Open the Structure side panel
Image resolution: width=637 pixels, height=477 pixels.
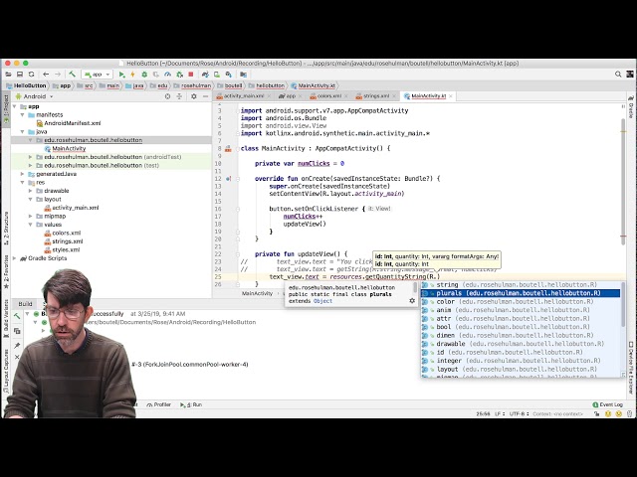[6, 228]
